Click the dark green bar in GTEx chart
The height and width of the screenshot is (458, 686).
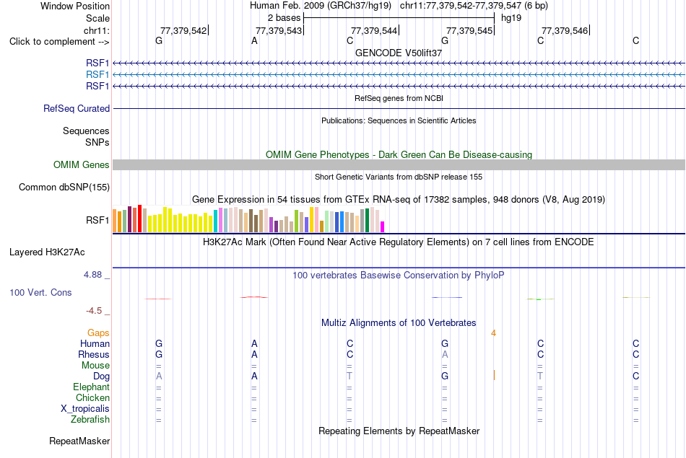[x=367, y=220]
